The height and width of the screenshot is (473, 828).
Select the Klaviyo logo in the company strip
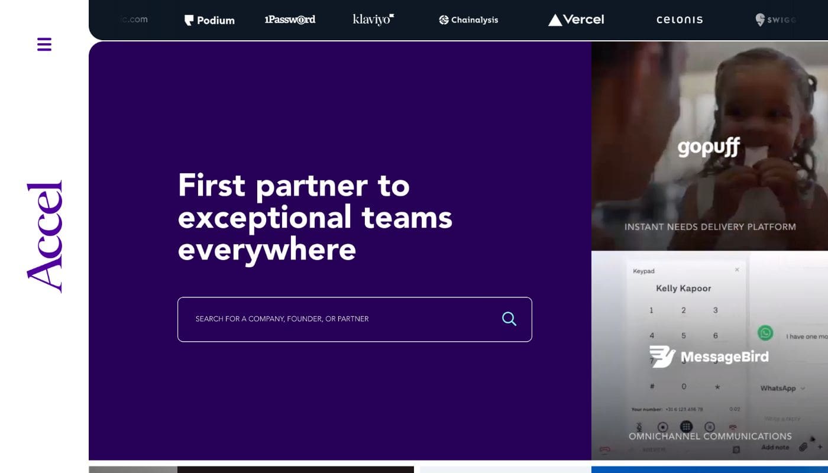373,20
